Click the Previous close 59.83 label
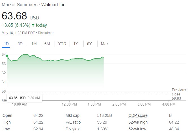This screenshot has width=194, height=134. 179,94
